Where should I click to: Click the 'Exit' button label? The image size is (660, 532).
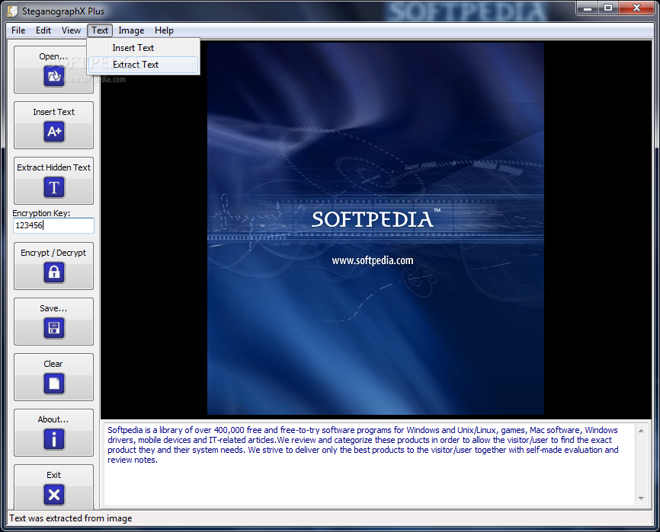(53, 475)
